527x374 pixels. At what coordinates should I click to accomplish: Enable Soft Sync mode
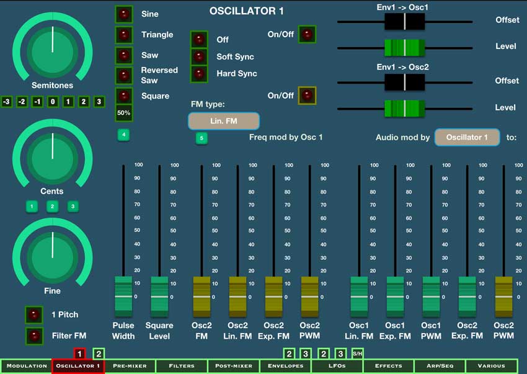click(199, 57)
